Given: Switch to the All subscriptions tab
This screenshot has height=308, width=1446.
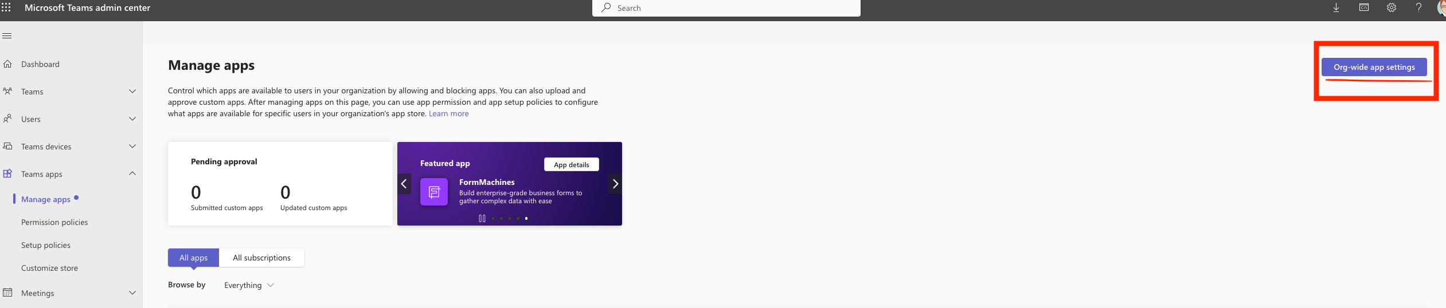Looking at the screenshot, I should point(261,258).
